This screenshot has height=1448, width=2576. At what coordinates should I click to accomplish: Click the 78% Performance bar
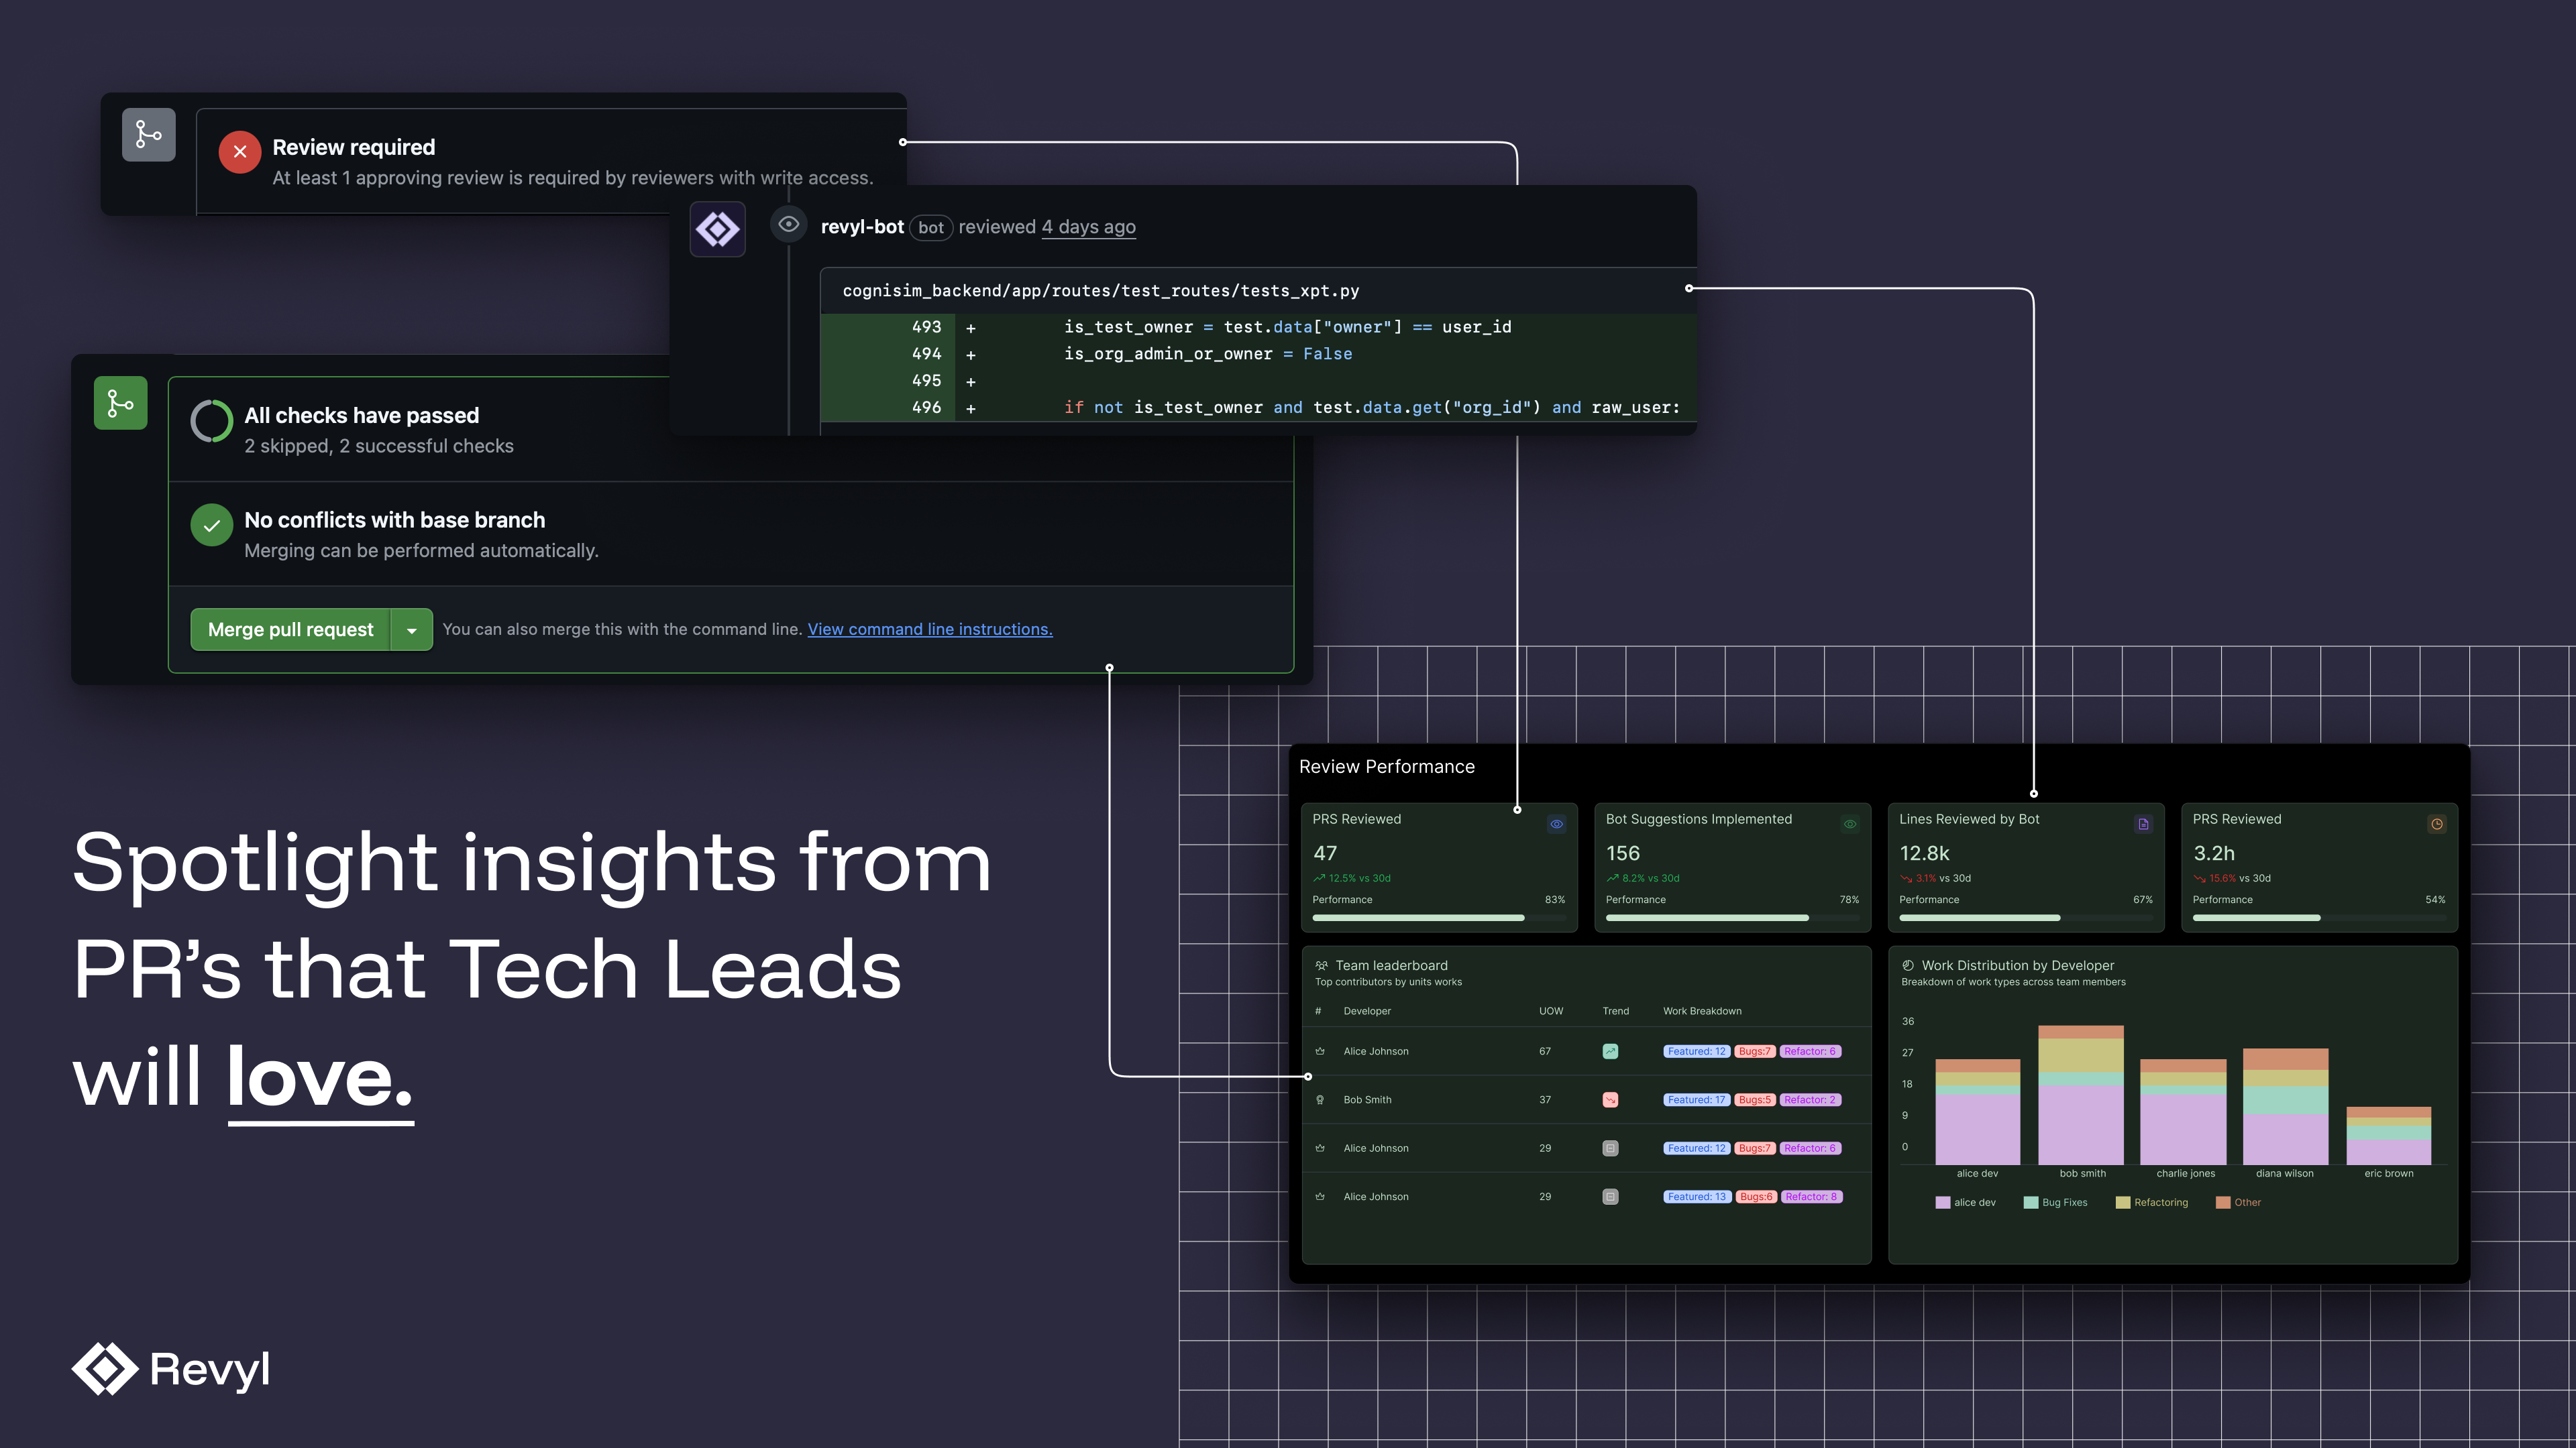coord(1732,917)
